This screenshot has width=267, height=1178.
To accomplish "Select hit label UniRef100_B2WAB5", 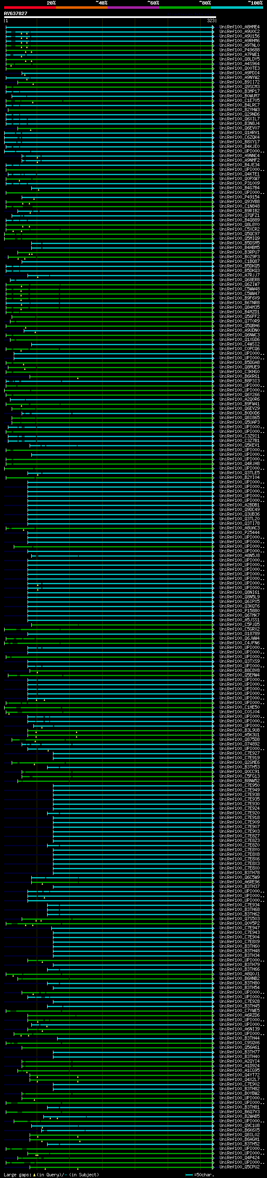I will 239,1116.
